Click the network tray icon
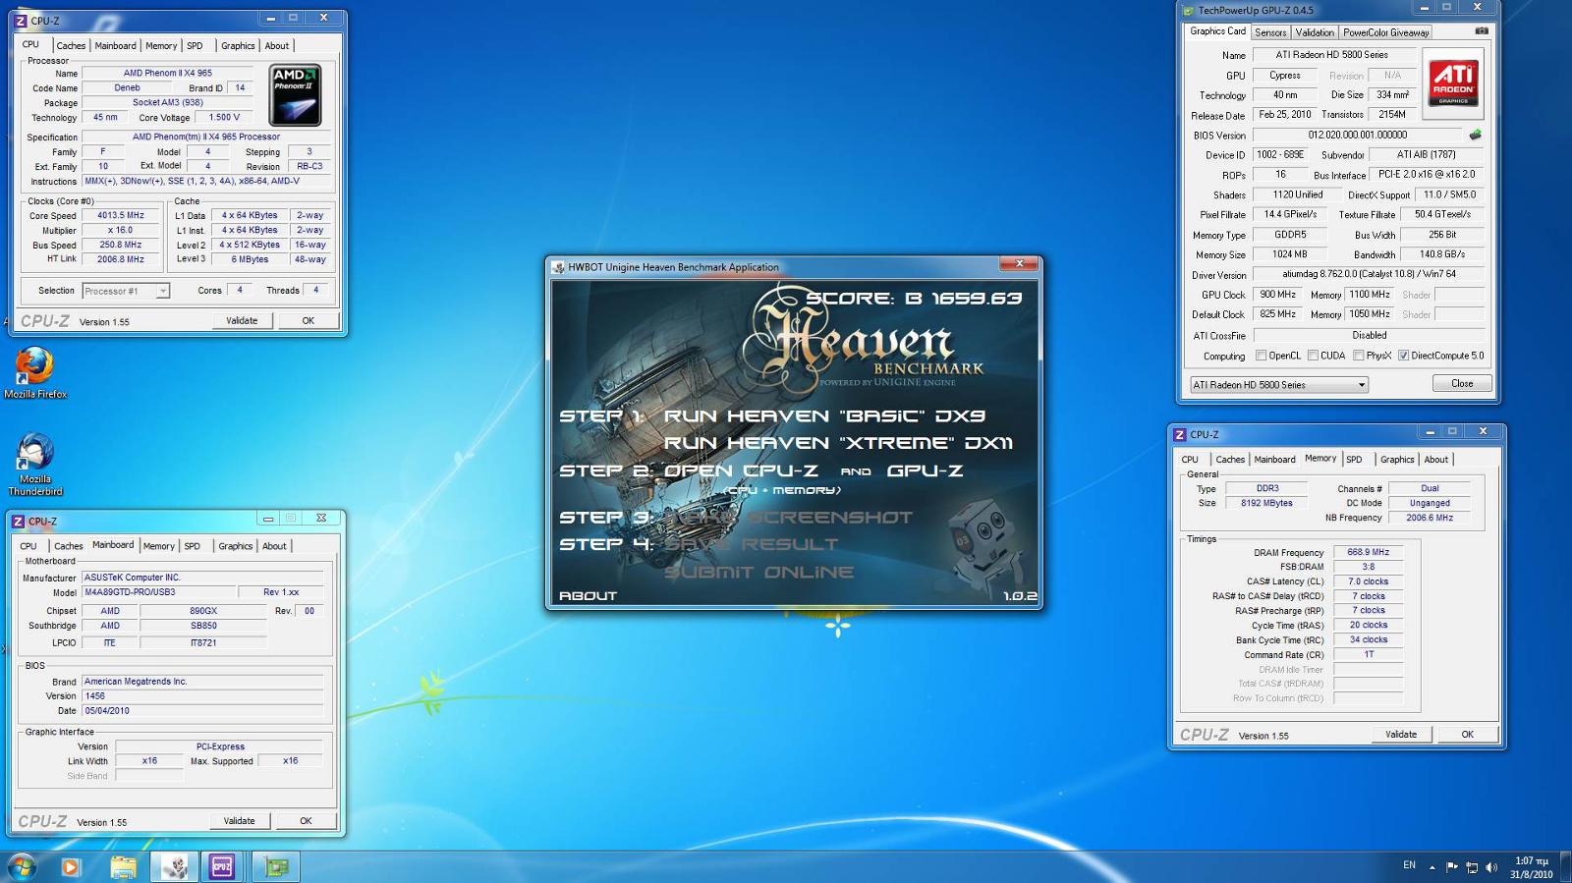The height and width of the screenshot is (883, 1572). (1472, 867)
